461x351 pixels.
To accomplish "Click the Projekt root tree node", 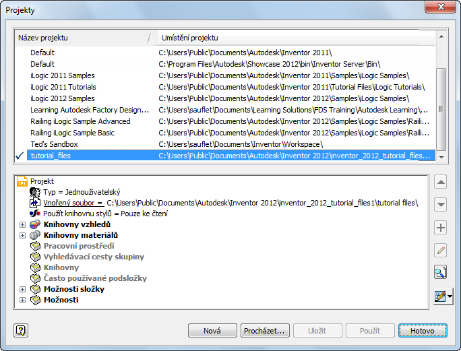I will (x=42, y=181).
